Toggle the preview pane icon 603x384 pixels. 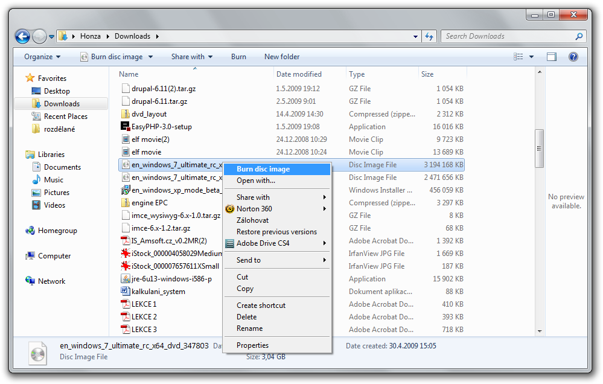[x=552, y=57]
